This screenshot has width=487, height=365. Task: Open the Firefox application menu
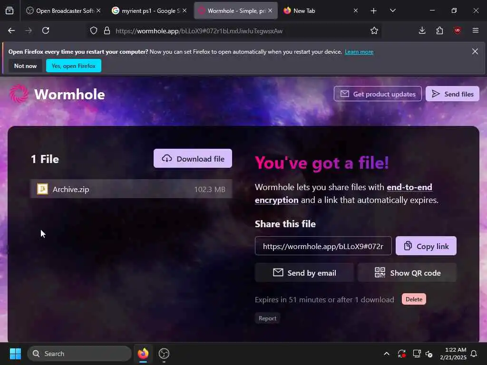pyautogui.click(x=475, y=30)
